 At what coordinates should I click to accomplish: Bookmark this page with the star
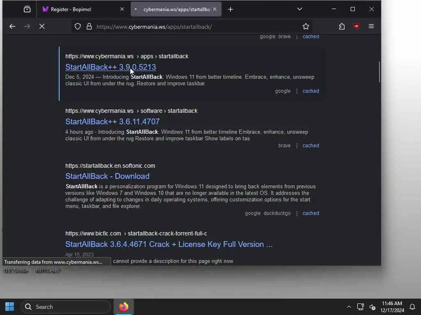(x=306, y=26)
